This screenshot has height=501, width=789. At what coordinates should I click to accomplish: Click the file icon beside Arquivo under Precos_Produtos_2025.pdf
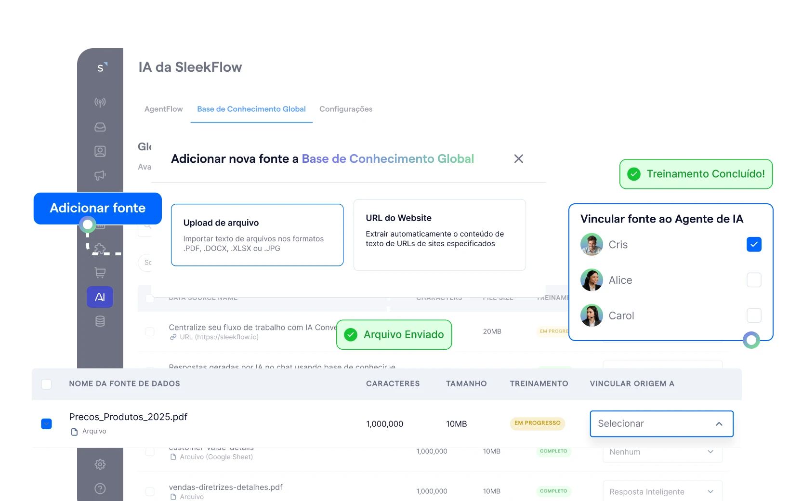(74, 432)
